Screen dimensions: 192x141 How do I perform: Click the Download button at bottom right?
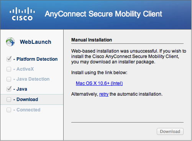(170, 131)
